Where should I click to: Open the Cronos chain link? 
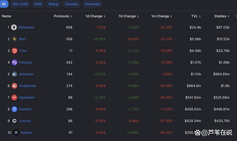pyautogui.click(x=25, y=121)
